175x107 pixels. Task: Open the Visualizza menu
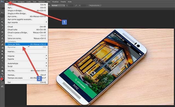pos(55,2)
